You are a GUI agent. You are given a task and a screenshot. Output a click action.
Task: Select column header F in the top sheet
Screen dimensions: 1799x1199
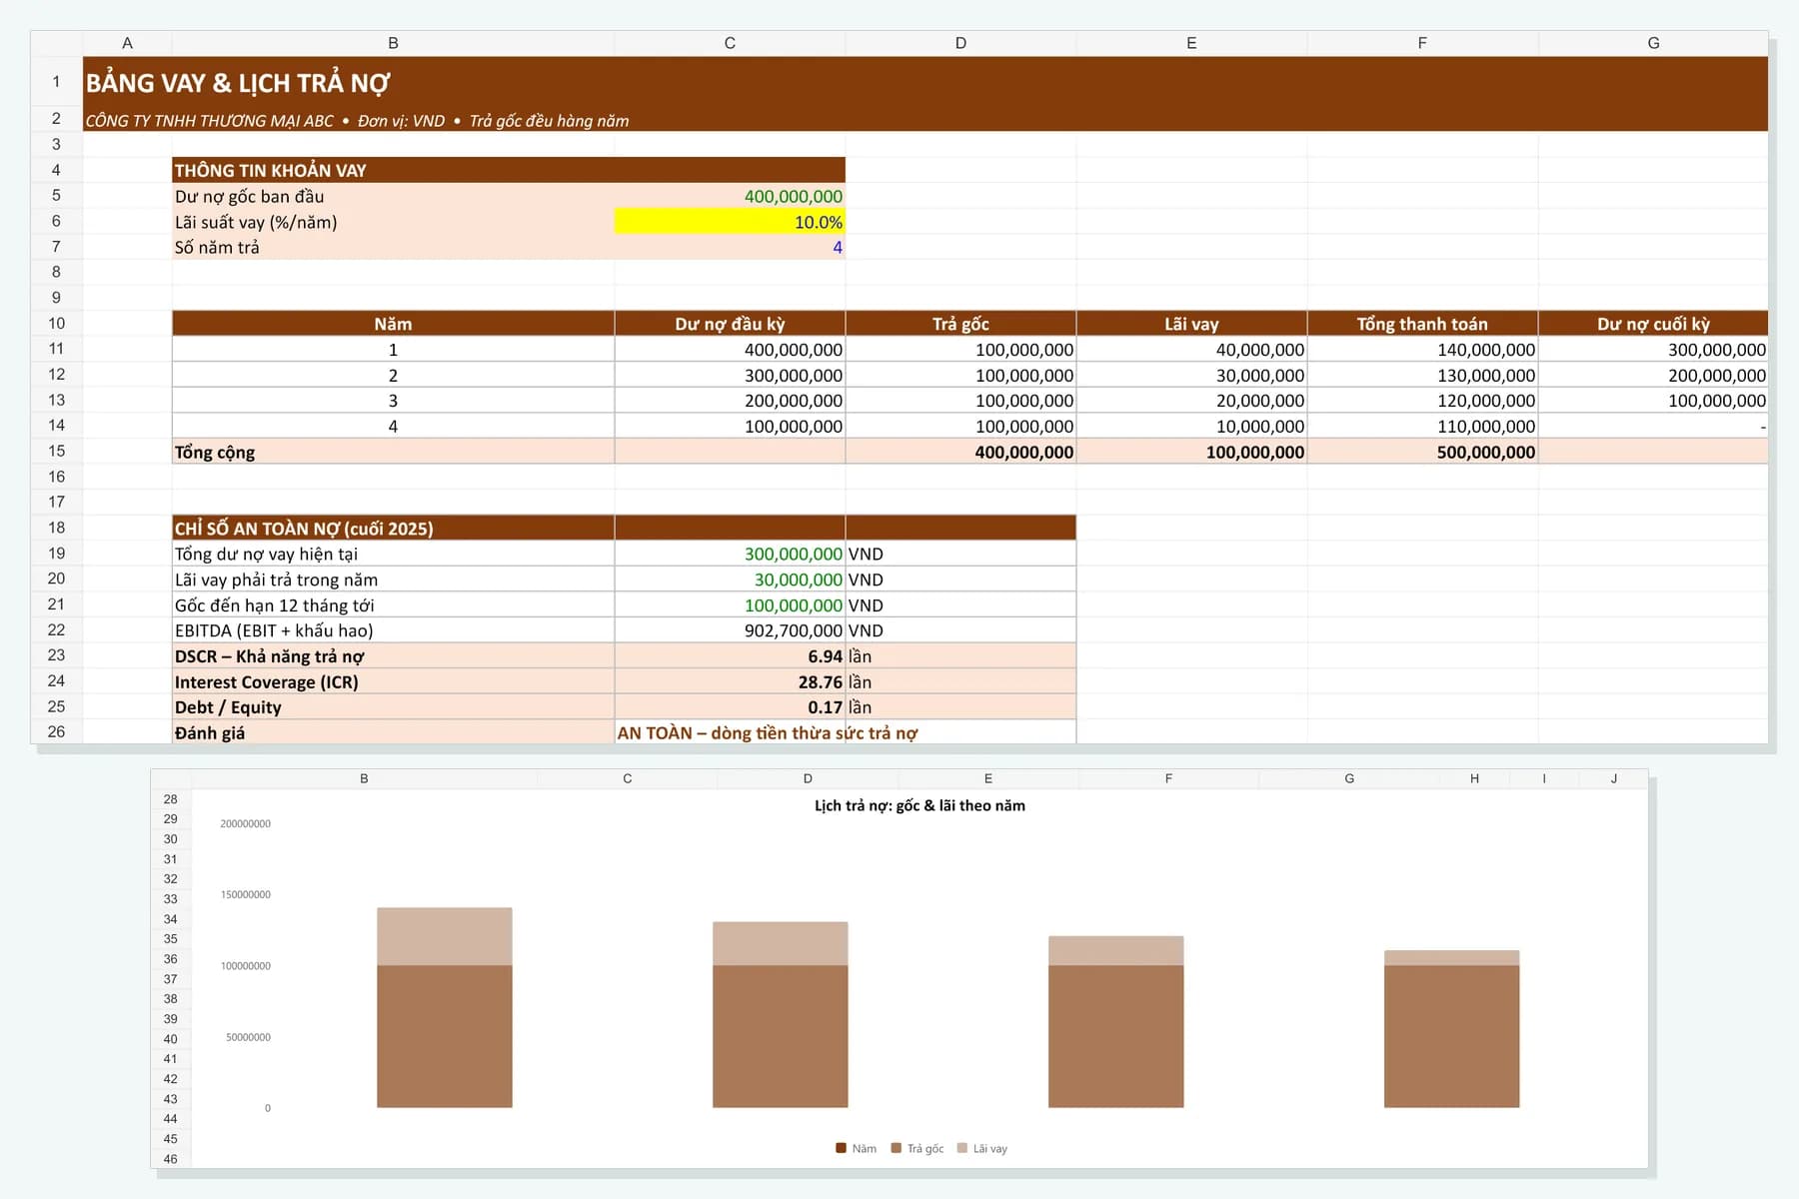(x=1422, y=43)
